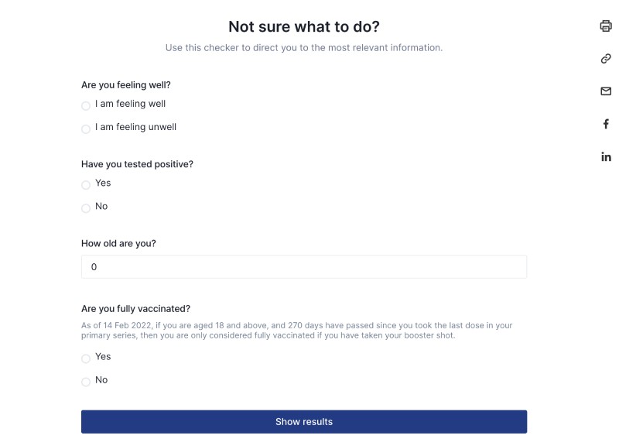Copy the page link using the chain icon

click(606, 59)
